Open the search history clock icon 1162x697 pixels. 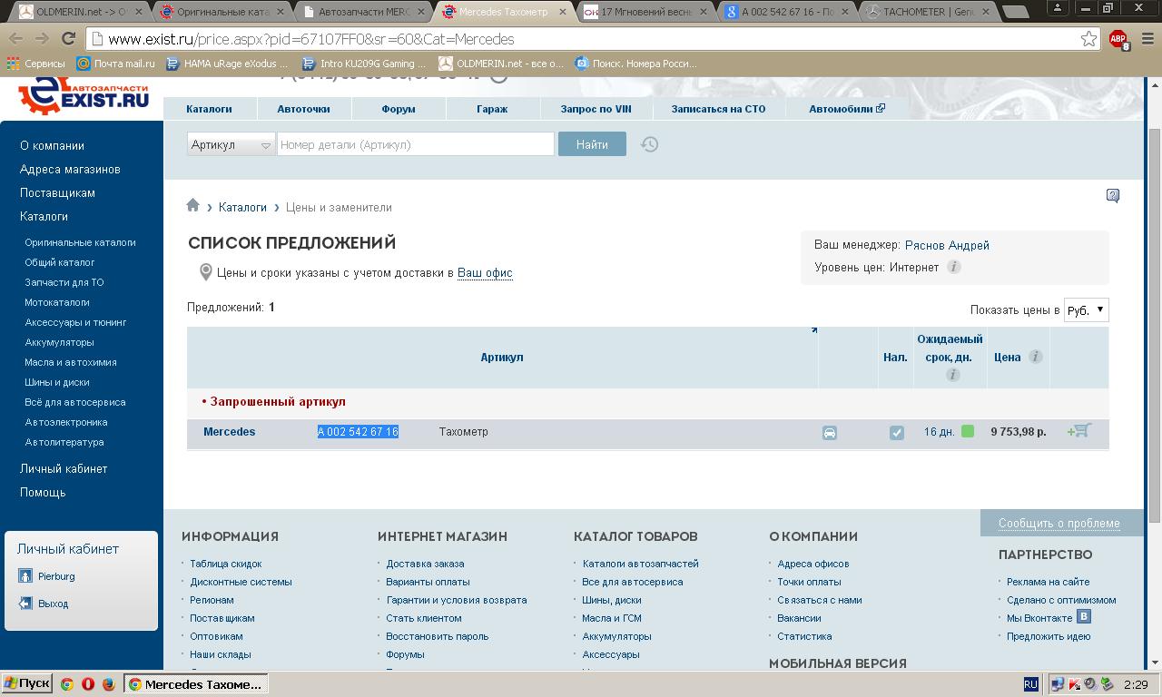pos(649,144)
